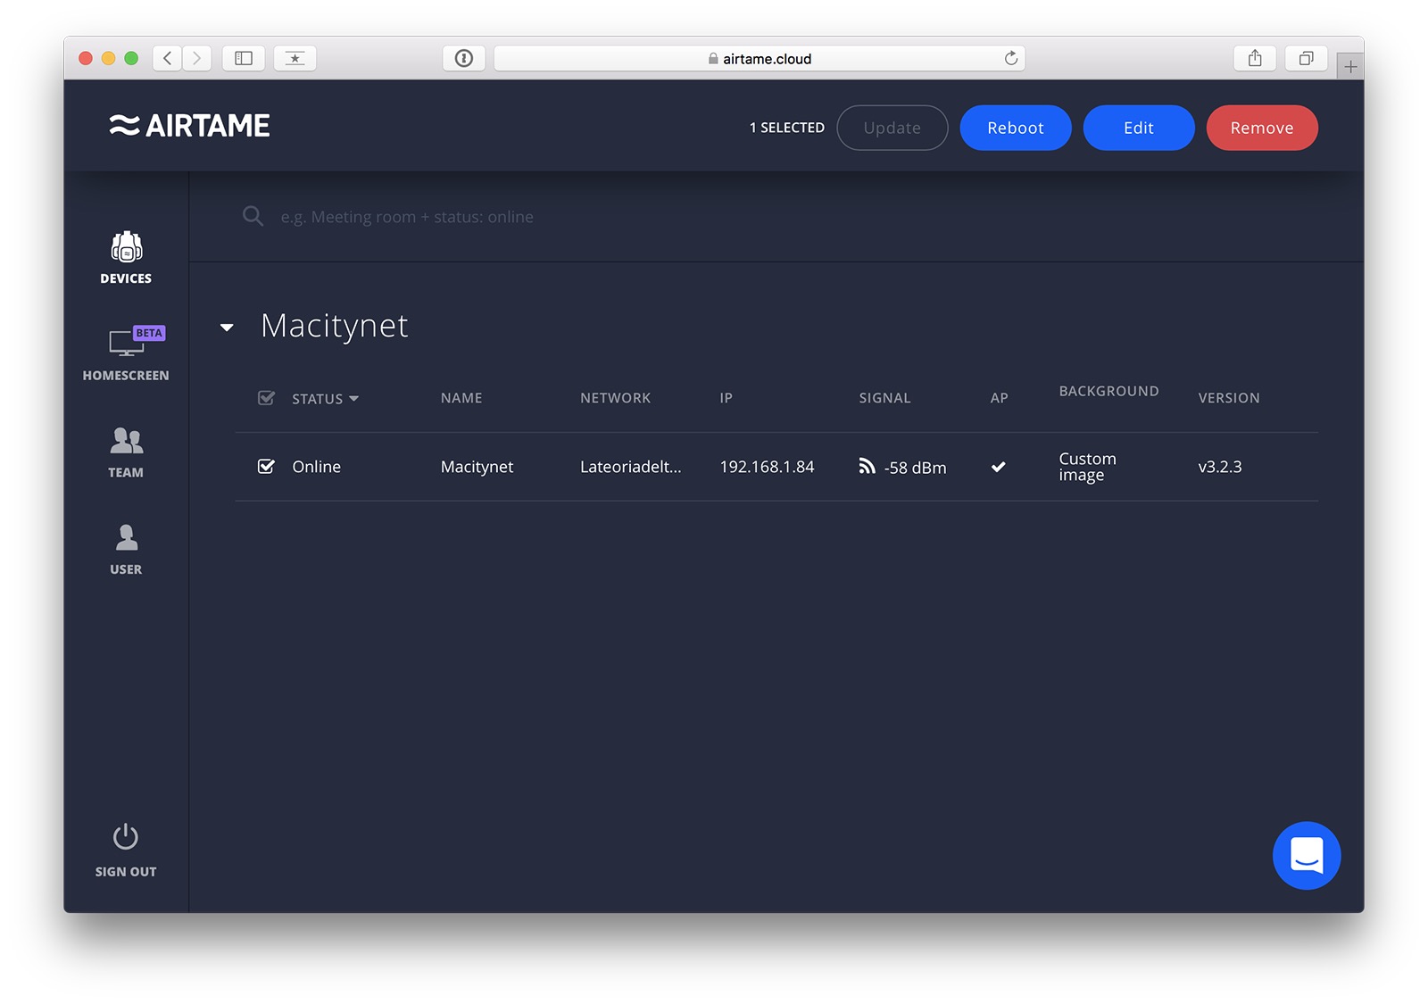Uncheck the Macitynet device row checkbox
The width and height of the screenshot is (1428, 1004).
(x=266, y=466)
